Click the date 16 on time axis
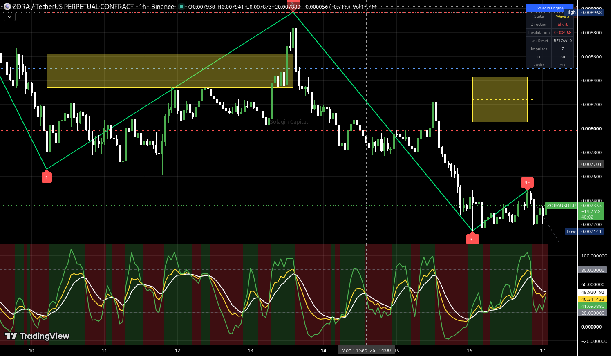The width and height of the screenshot is (611, 356). 470,351
